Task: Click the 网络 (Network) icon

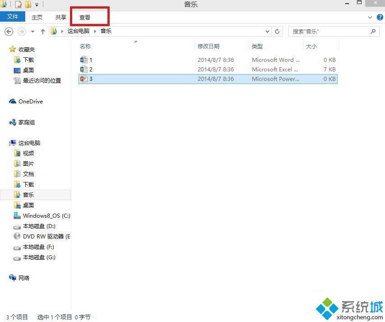Action: [x=23, y=278]
